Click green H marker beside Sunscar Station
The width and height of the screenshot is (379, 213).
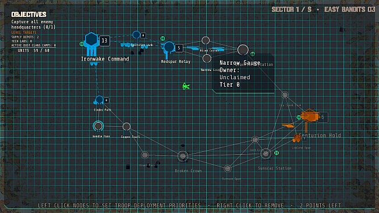tap(277, 153)
